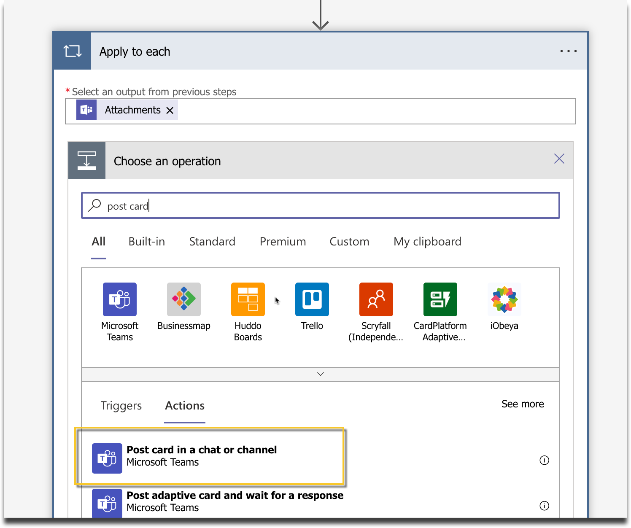
Task: Click Teams icon for Post card in chat
Action: coord(107,458)
